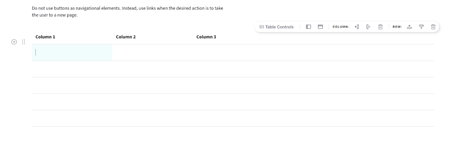Toggle the header row icon
The image size is (463, 147).
(x=320, y=27)
